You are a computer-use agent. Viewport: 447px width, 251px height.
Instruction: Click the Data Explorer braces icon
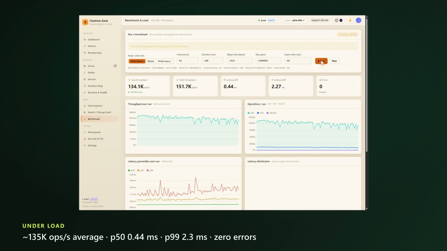(x=85, y=106)
